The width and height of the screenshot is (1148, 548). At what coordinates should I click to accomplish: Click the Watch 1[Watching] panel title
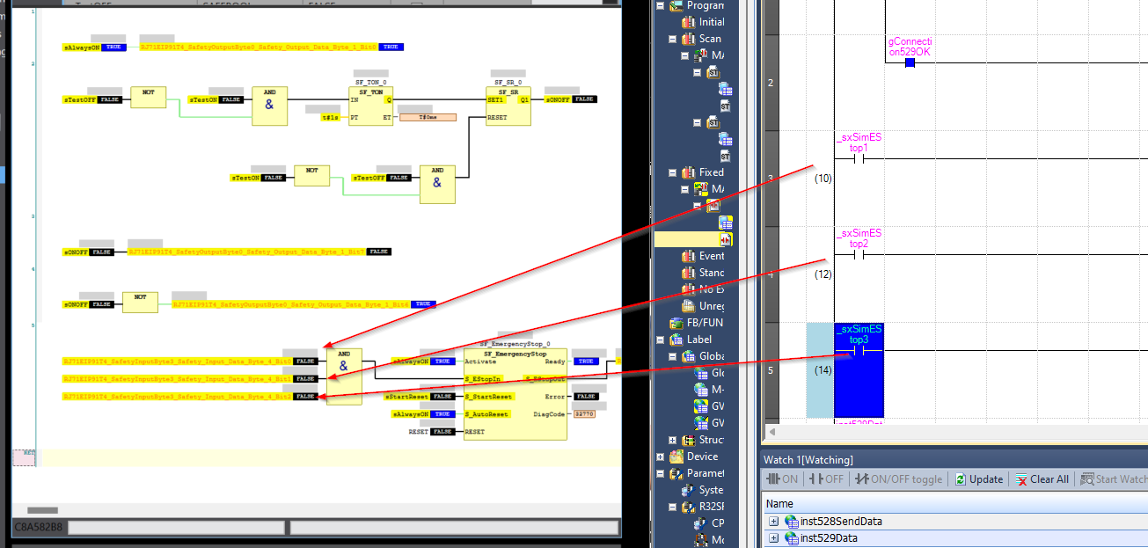coord(808,460)
